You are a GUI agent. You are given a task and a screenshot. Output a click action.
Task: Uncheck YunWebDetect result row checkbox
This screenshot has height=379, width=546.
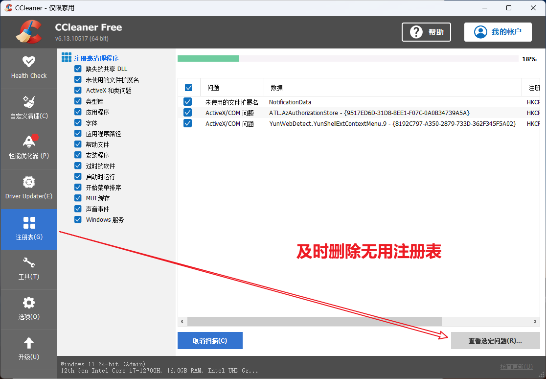[x=188, y=123]
